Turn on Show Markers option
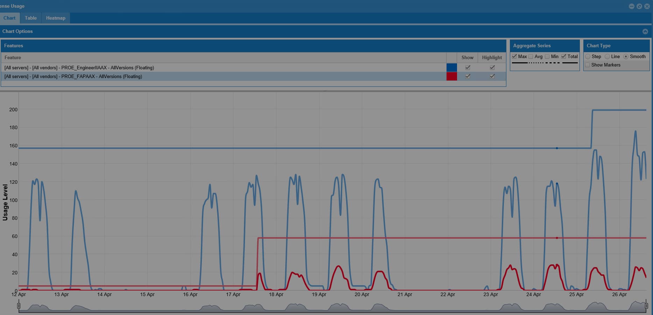The width and height of the screenshot is (653, 315). click(x=588, y=65)
